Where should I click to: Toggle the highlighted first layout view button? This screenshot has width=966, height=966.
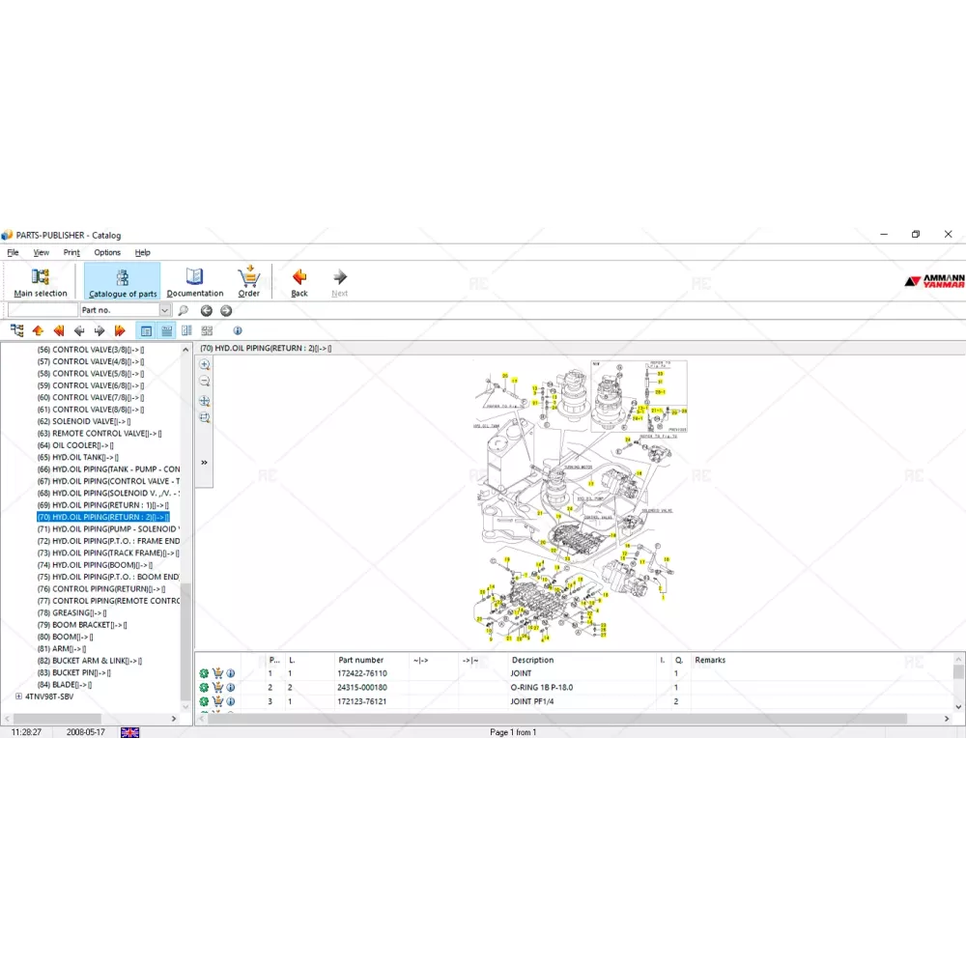tap(146, 330)
